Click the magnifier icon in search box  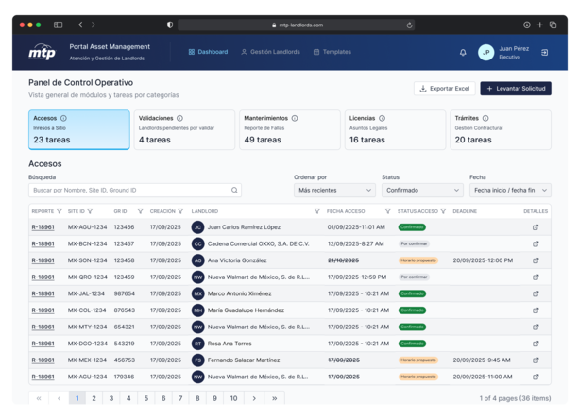pos(234,190)
